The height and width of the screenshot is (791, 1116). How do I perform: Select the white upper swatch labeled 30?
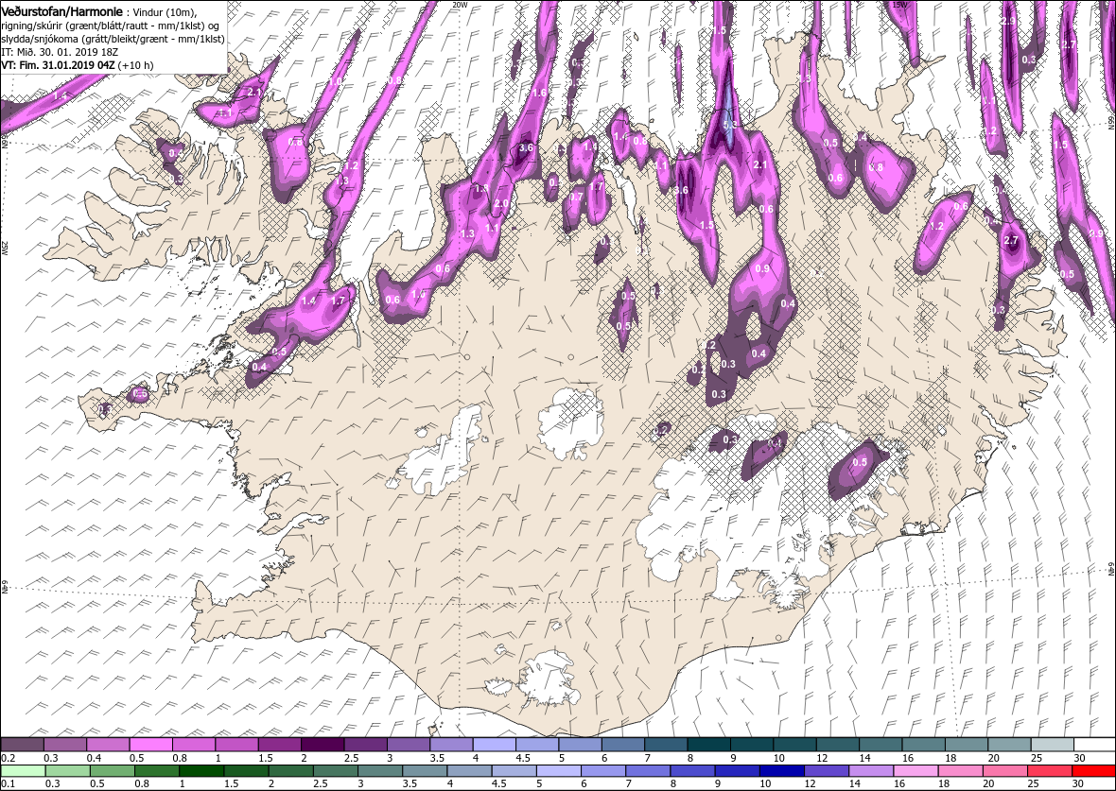pyautogui.click(x=1094, y=745)
